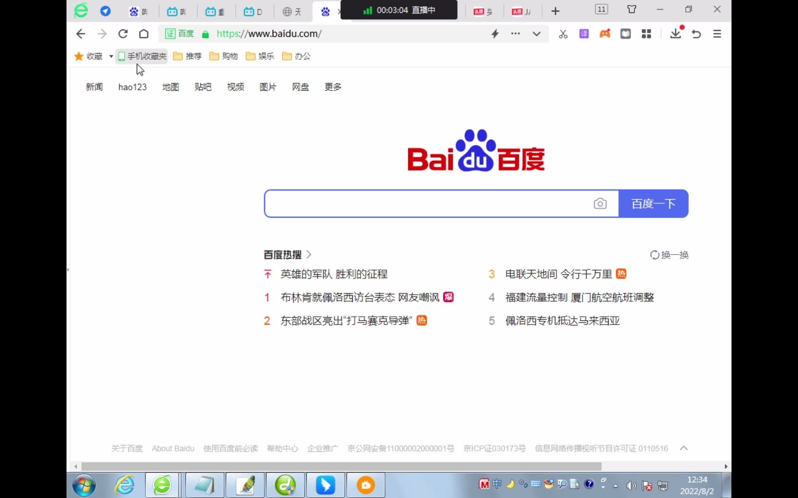This screenshot has height=498, width=798.
Task: Refresh hot list with 换一换
Action: (669, 255)
